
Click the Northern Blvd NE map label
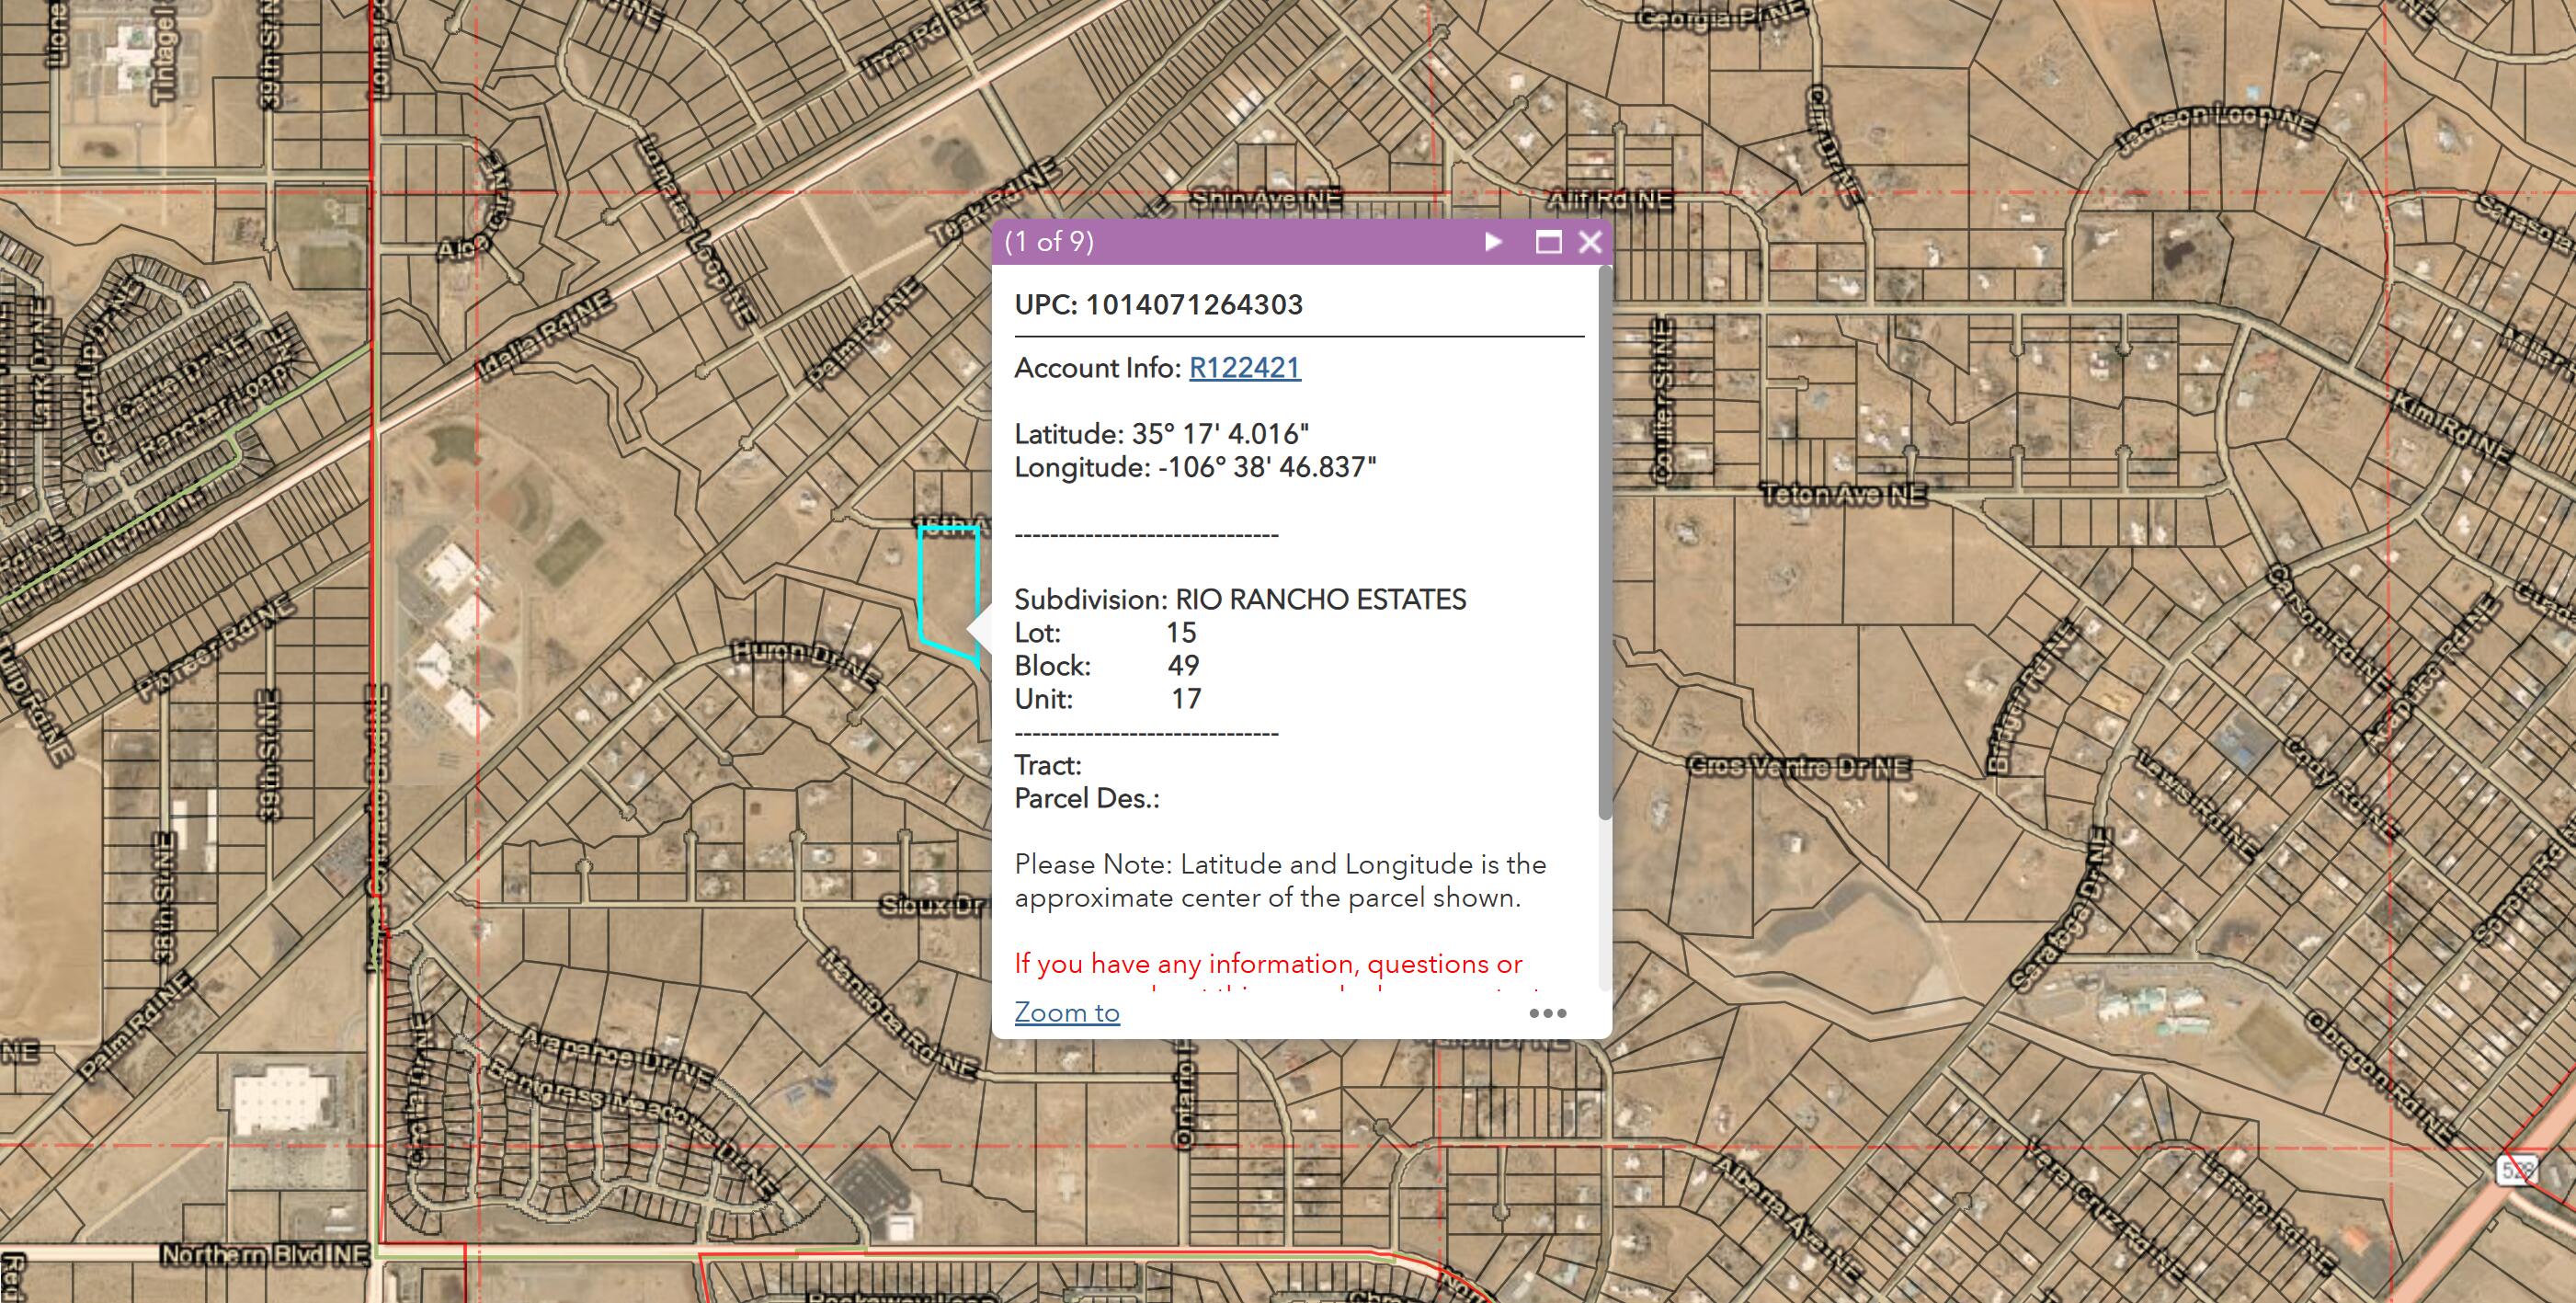click(265, 1254)
